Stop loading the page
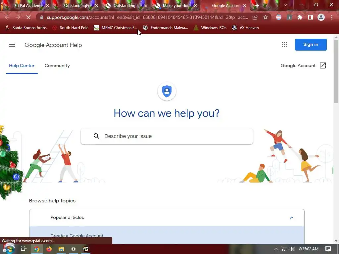339x254 pixels. tap(28, 17)
